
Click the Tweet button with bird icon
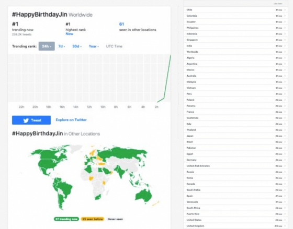[x=31, y=120]
